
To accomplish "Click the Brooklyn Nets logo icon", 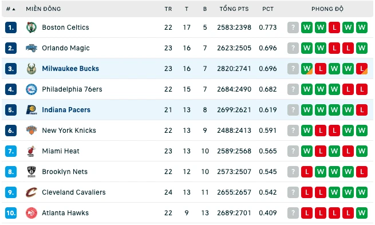I will pos(31,172).
